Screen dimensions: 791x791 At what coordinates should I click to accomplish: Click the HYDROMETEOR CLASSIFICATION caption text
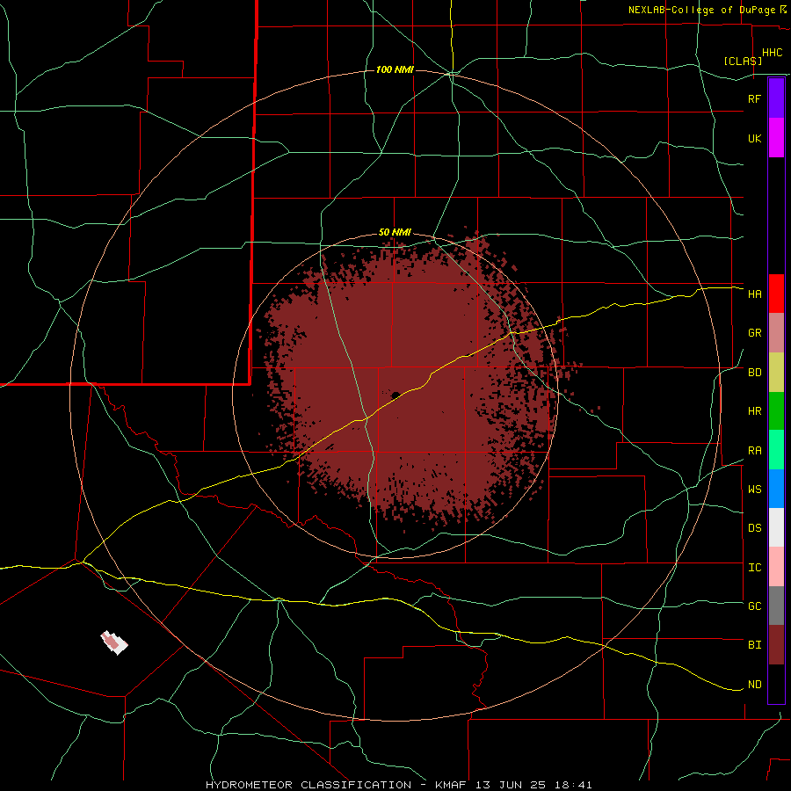[x=308, y=785]
